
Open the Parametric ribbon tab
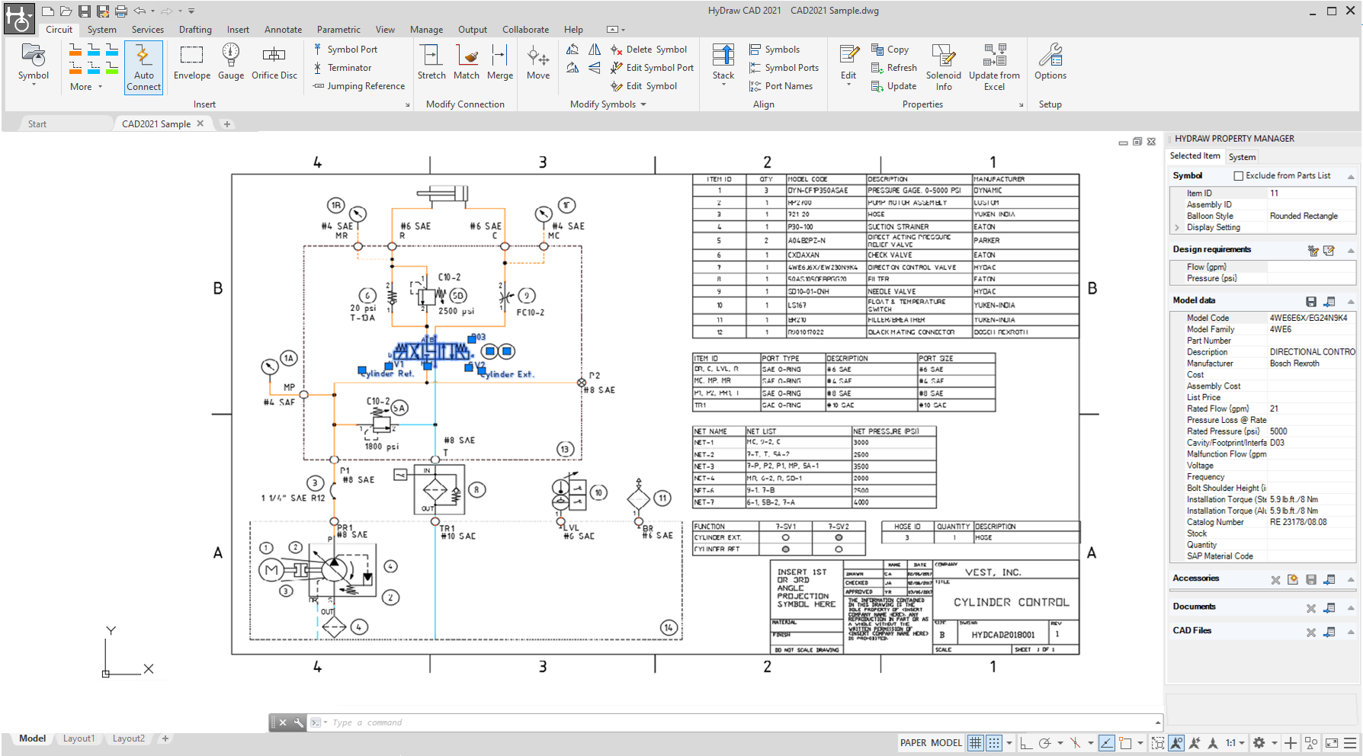click(x=338, y=30)
